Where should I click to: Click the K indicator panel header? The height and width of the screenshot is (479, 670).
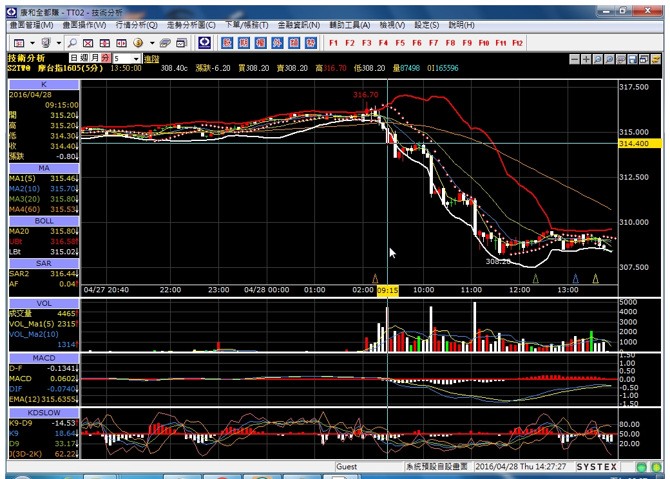click(44, 84)
